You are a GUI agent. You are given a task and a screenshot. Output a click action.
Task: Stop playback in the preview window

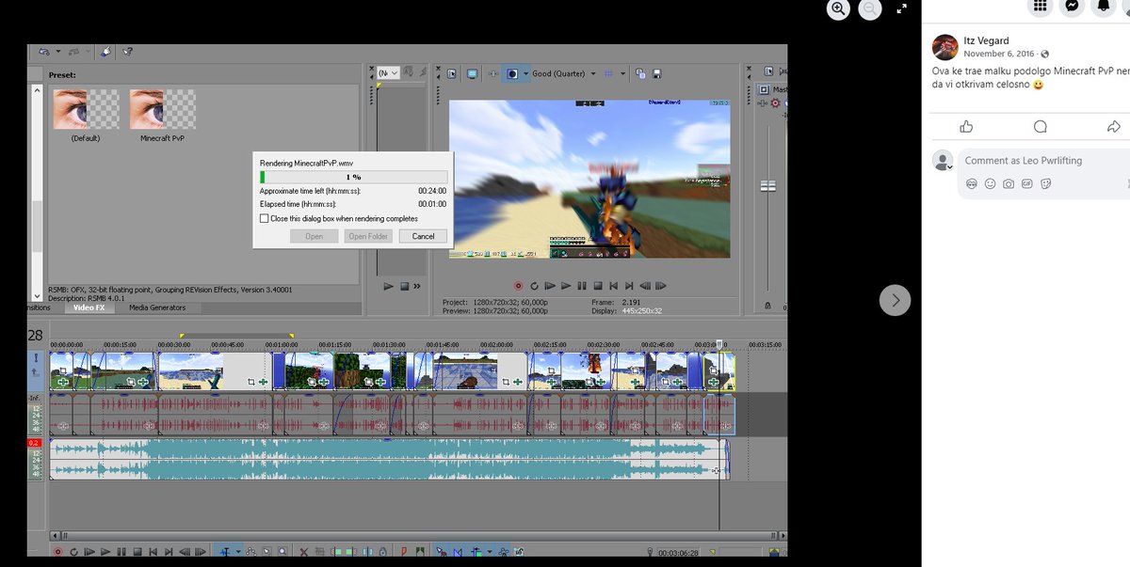[x=598, y=285]
